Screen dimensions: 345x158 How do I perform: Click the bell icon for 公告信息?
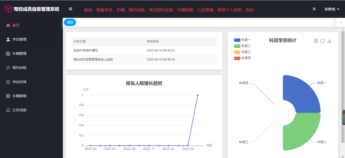(8, 110)
